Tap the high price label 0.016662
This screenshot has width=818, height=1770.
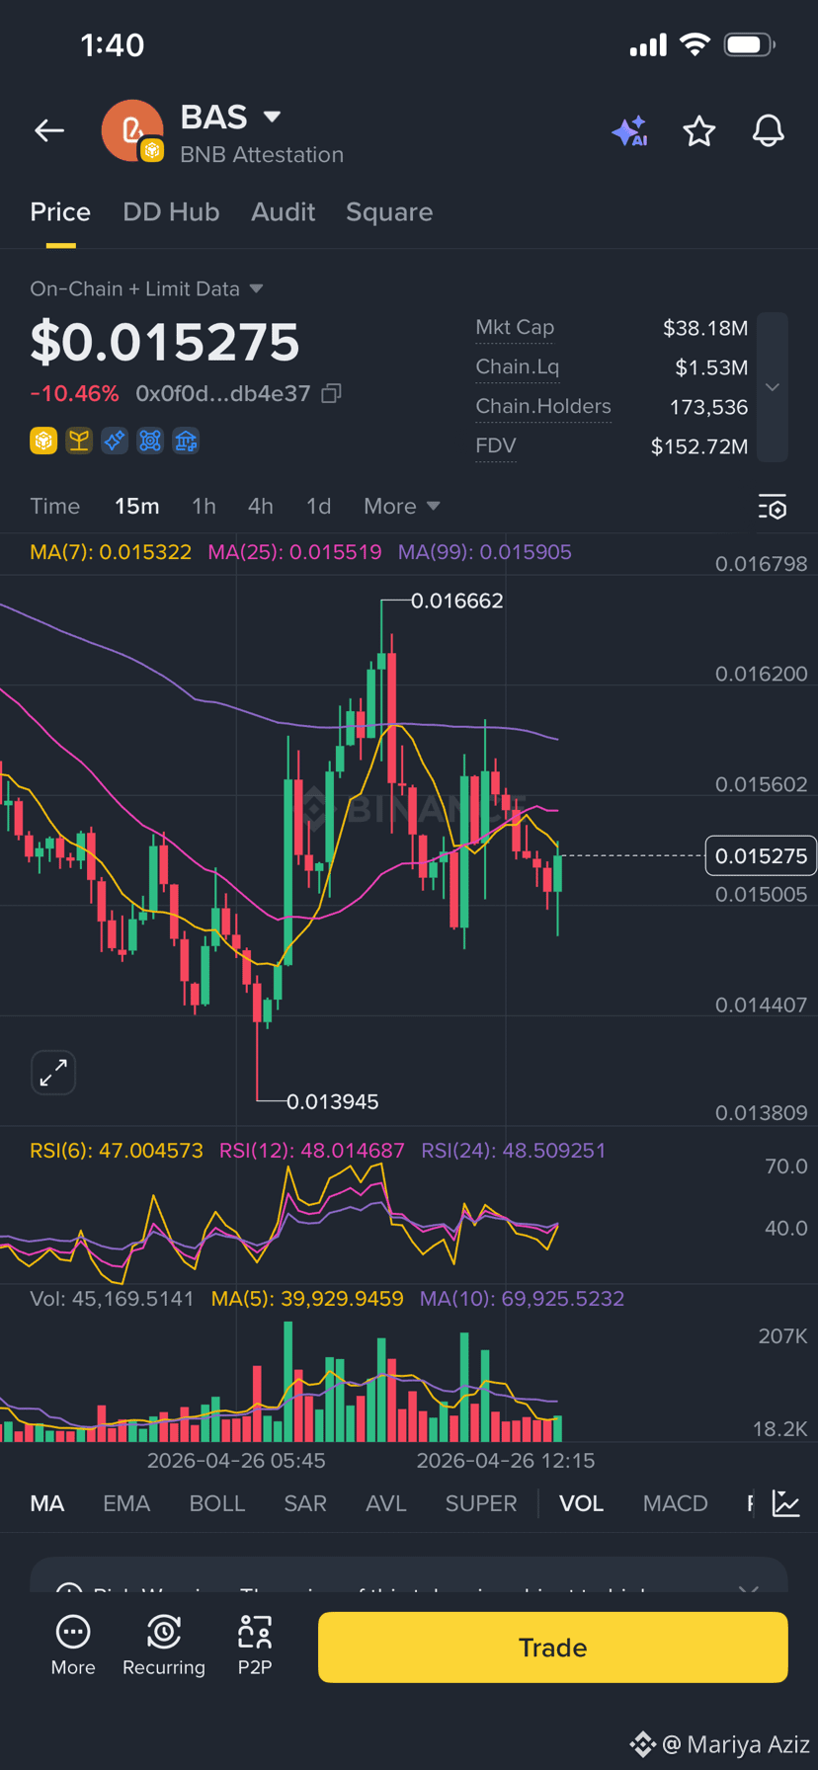tap(457, 601)
